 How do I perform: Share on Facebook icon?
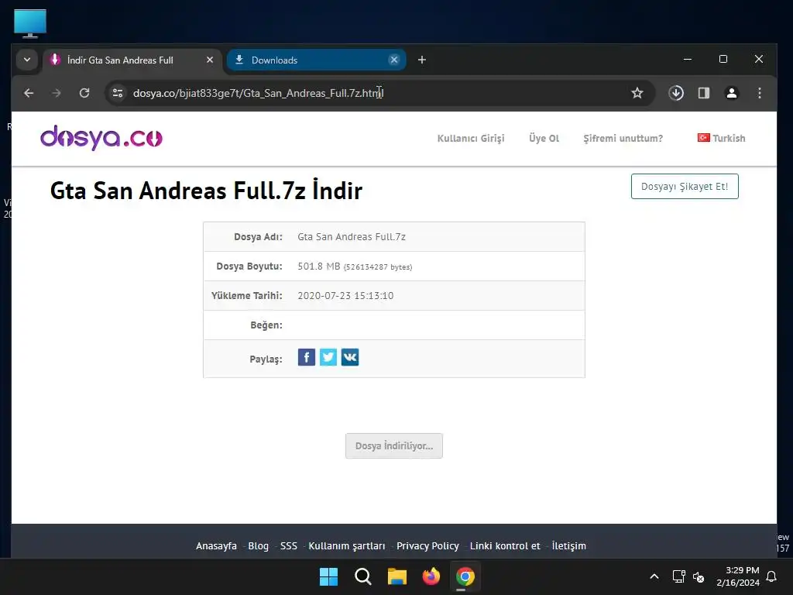click(307, 357)
